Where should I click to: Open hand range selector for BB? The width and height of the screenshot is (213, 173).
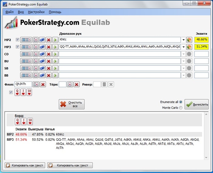coord(26,75)
